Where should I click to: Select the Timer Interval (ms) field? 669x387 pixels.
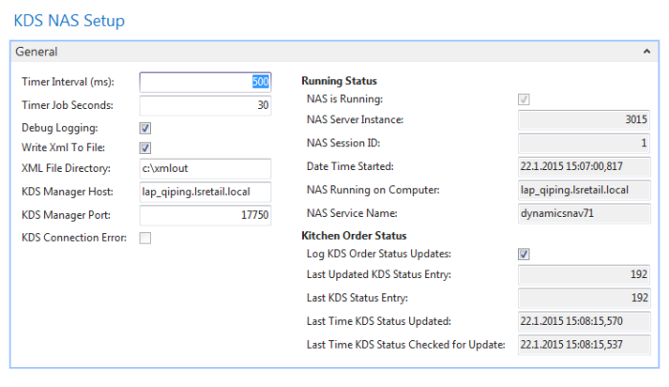point(205,82)
